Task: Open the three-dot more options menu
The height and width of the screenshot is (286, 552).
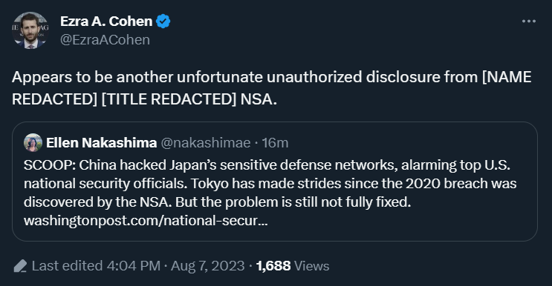Action: click(x=528, y=21)
